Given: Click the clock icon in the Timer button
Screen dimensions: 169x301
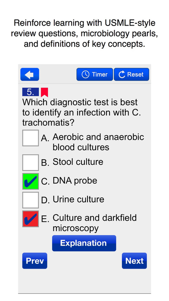Looking at the screenshot, I should [85, 74].
